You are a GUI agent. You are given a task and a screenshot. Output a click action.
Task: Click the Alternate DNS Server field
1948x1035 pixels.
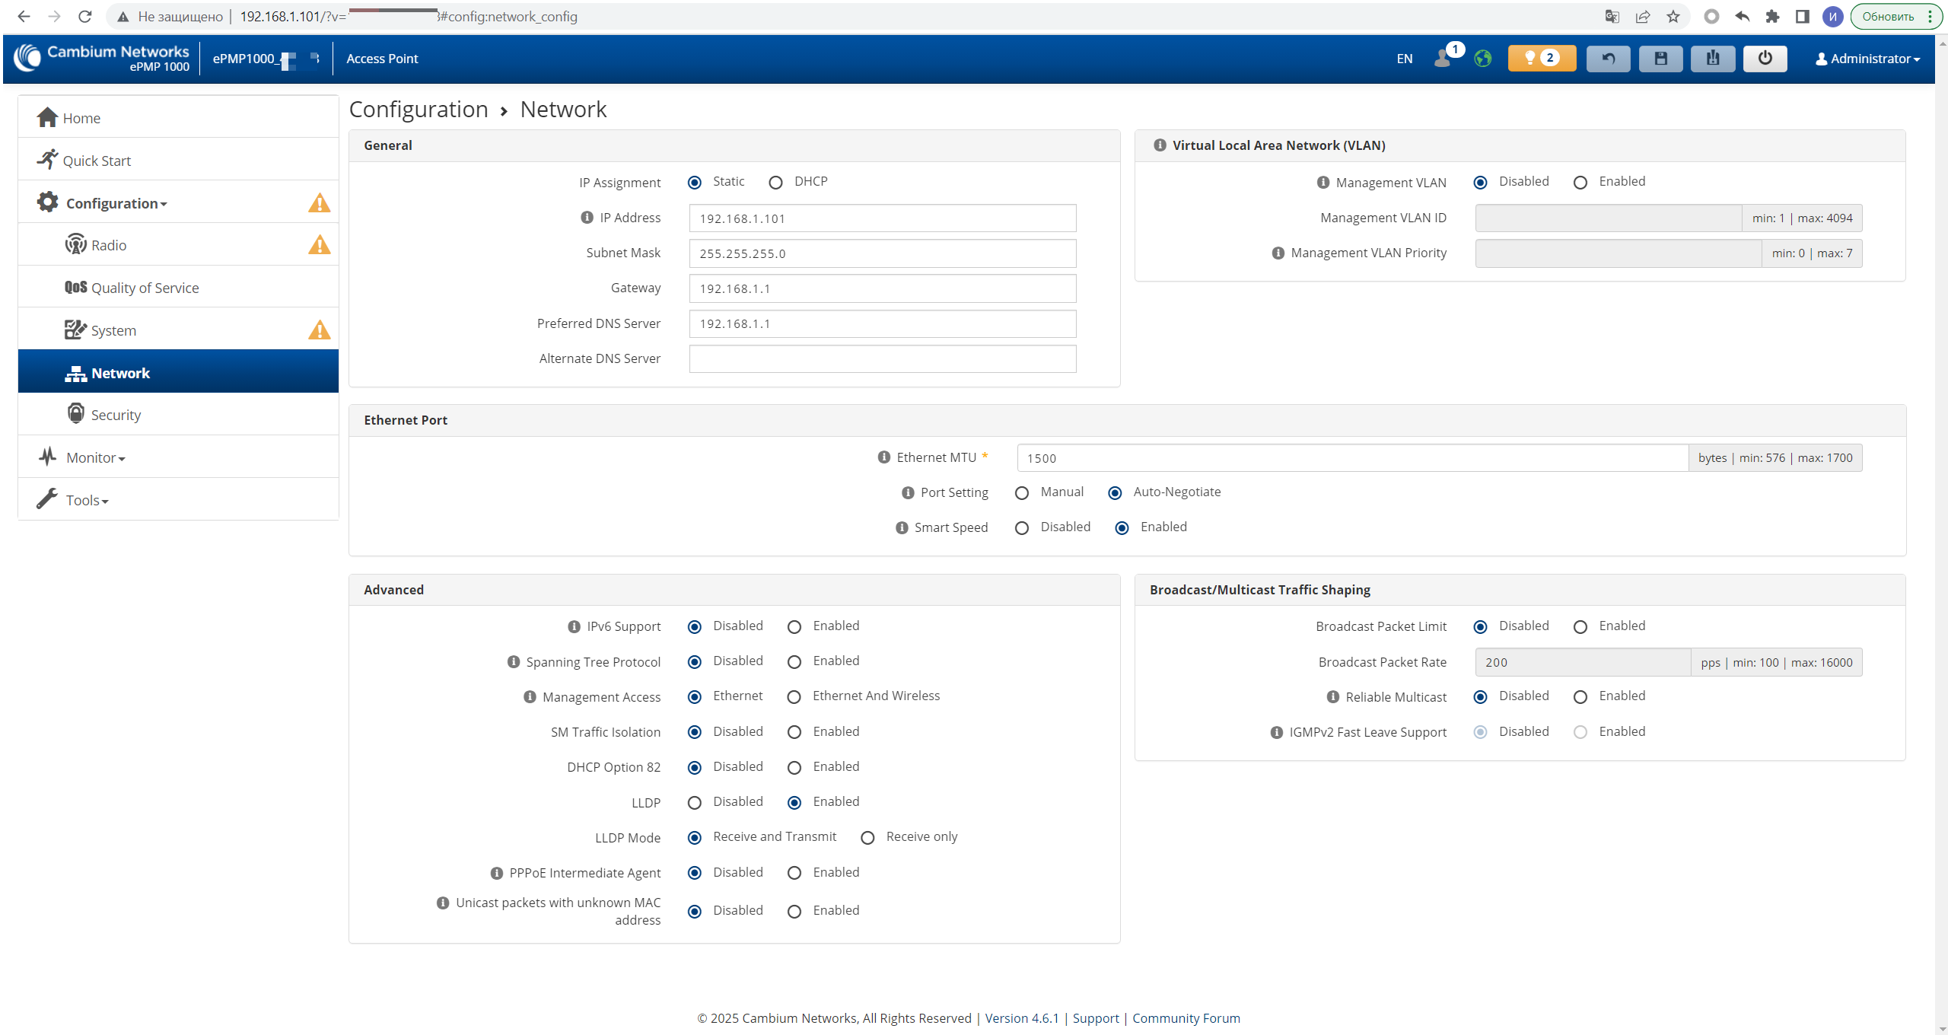coord(882,359)
